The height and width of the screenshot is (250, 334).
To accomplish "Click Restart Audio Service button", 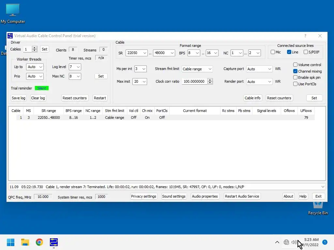I will [242, 196].
